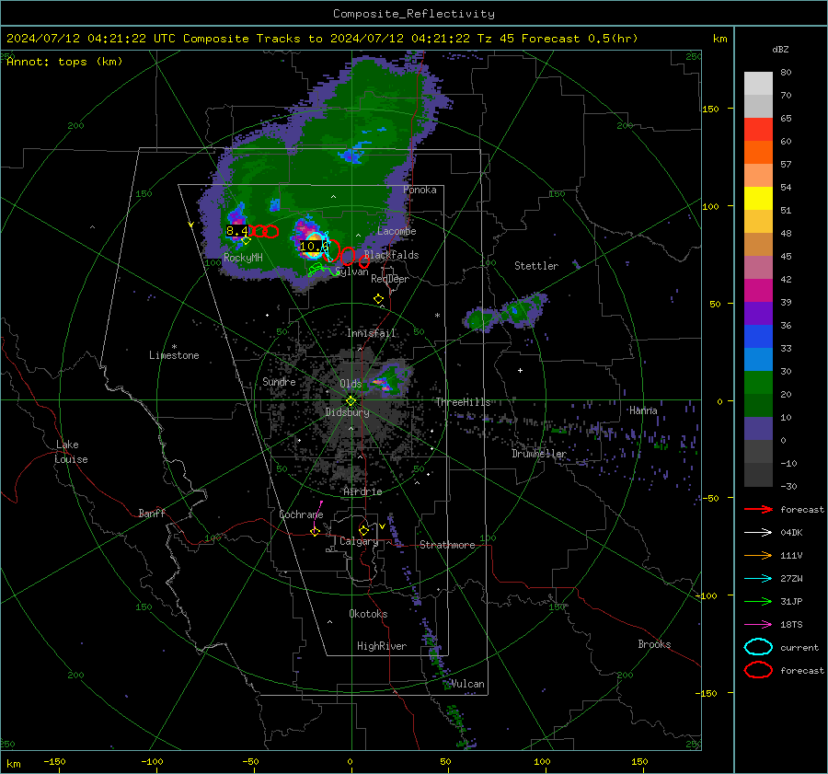Viewport: 828px width, 774px height.
Task: Click the Strathmore city label
Action: pos(447,545)
